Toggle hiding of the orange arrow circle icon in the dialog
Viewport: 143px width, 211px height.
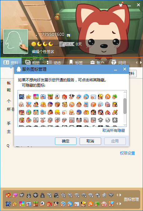coord(107,97)
